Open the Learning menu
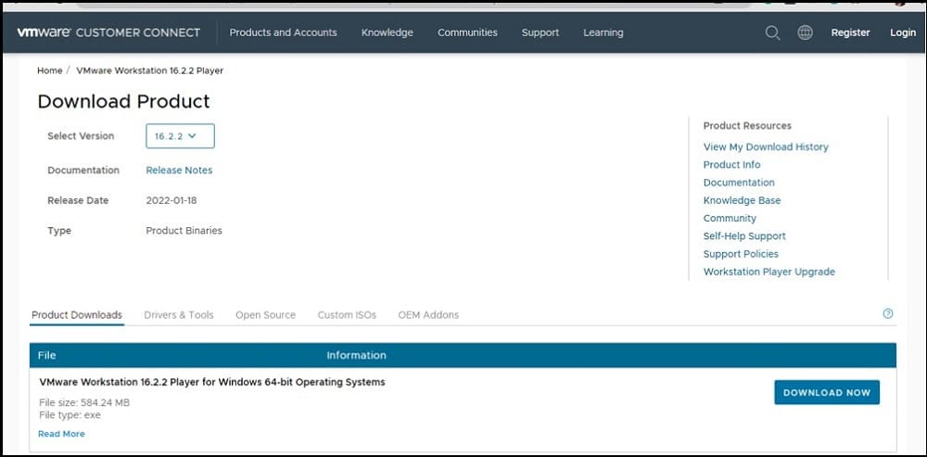This screenshot has width=927, height=457. click(603, 32)
